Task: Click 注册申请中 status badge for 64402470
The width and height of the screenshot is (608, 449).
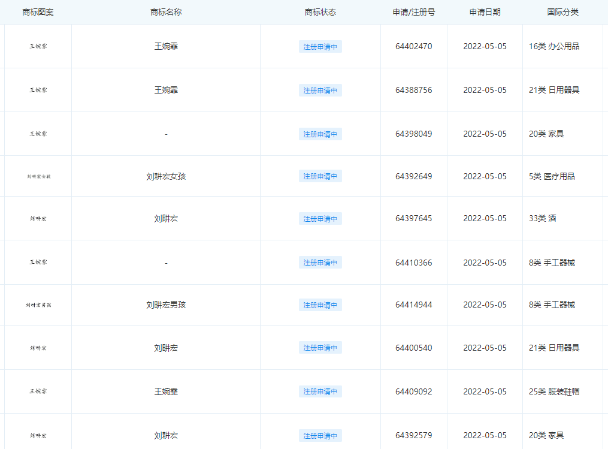Action: tap(320, 47)
